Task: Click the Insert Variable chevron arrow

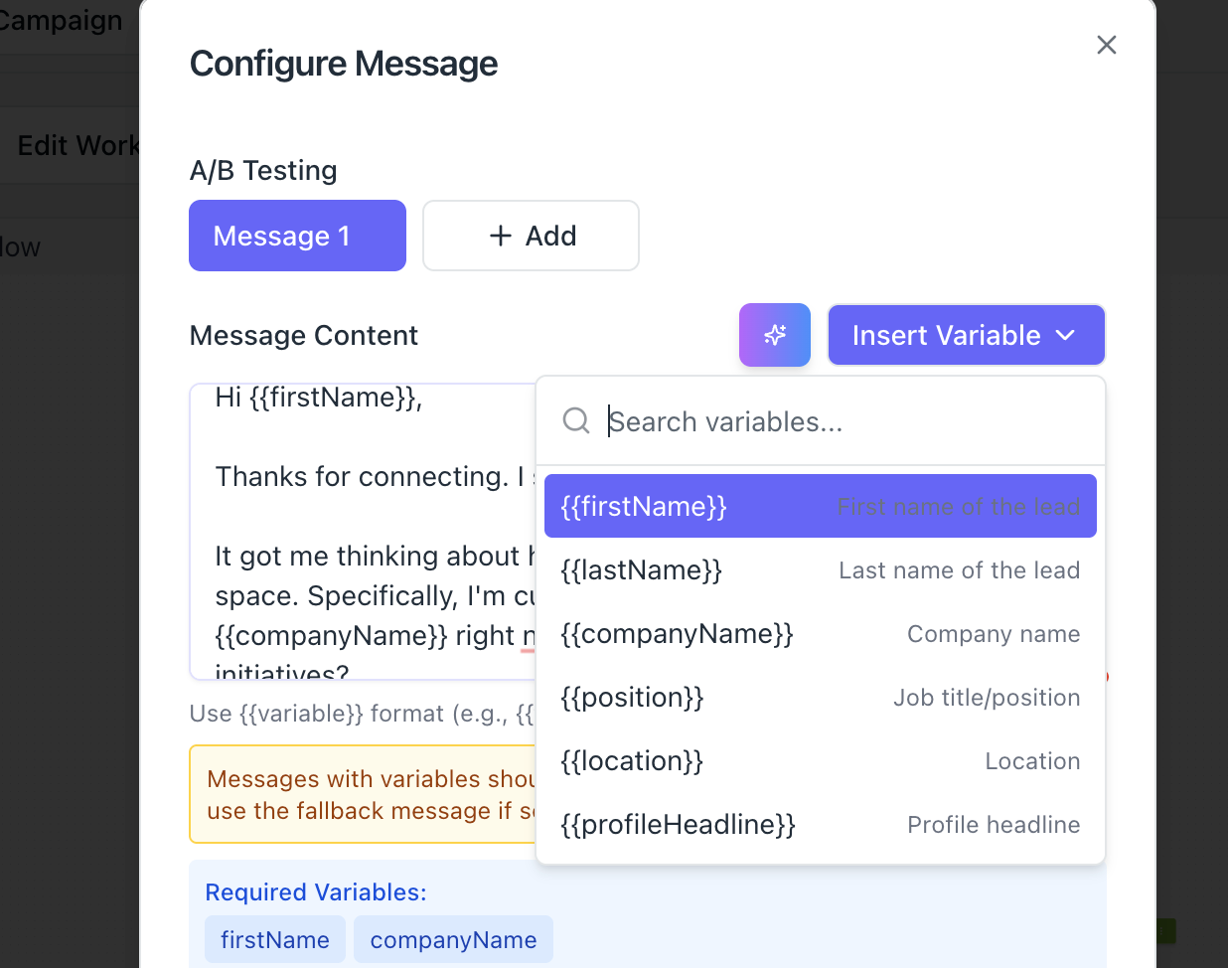Action: [1065, 335]
